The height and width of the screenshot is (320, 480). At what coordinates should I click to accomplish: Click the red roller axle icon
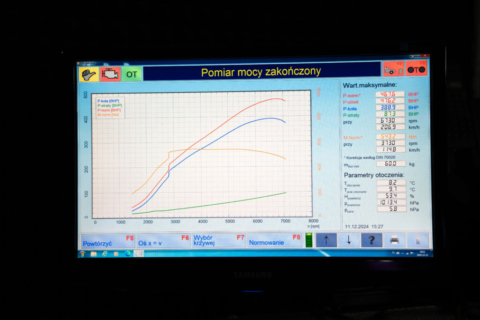pos(416,69)
